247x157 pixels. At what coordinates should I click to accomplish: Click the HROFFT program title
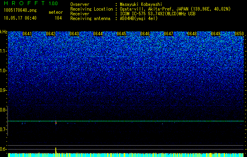tap(24, 3)
